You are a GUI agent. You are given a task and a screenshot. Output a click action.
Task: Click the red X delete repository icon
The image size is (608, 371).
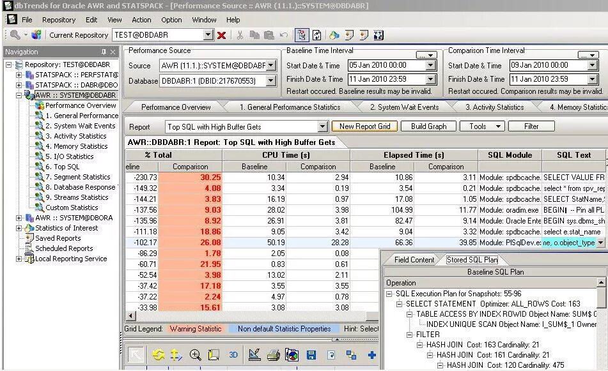coord(222,35)
